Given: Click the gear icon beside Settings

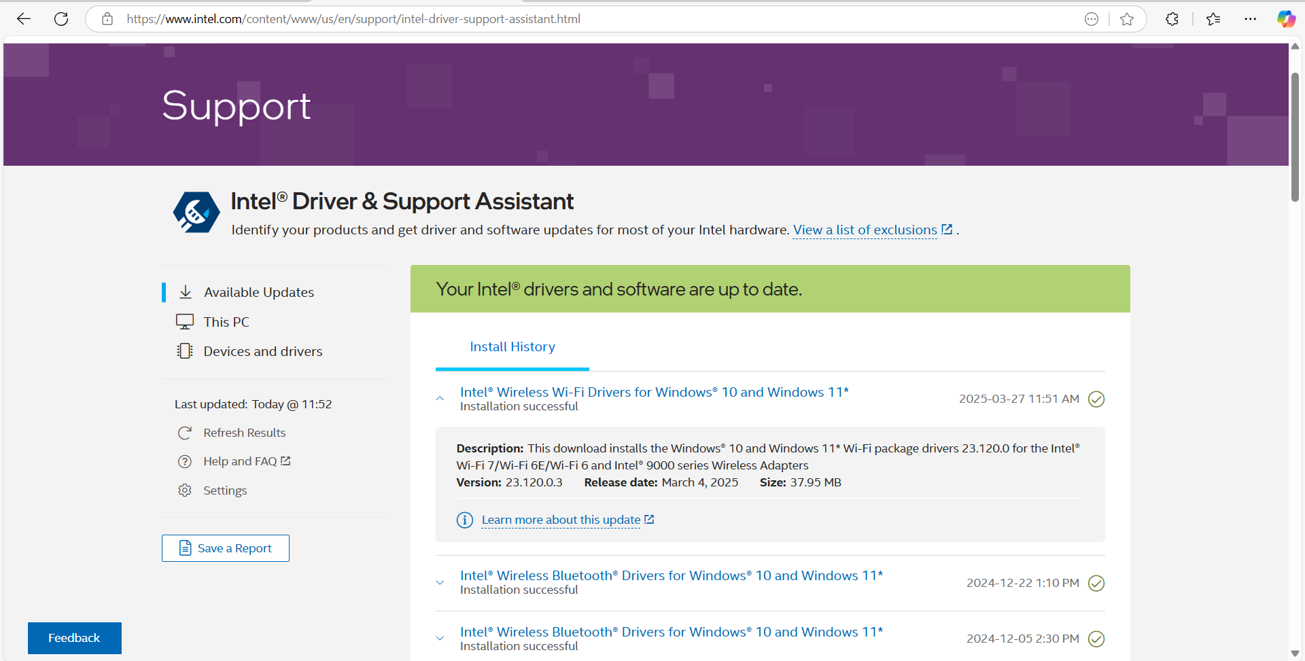Looking at the screenshot, I should point(185,490).
